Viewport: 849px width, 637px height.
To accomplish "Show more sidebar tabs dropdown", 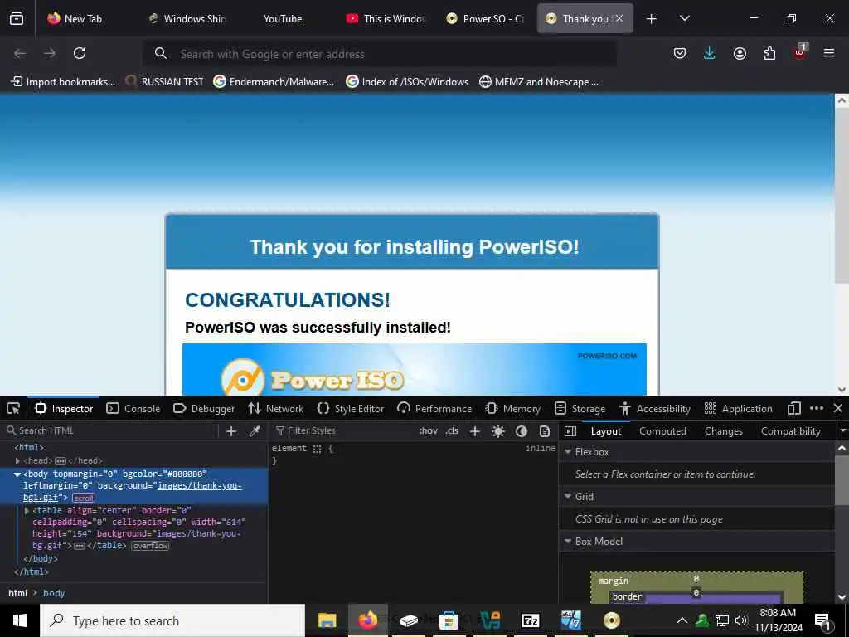I will click(842, 431).
